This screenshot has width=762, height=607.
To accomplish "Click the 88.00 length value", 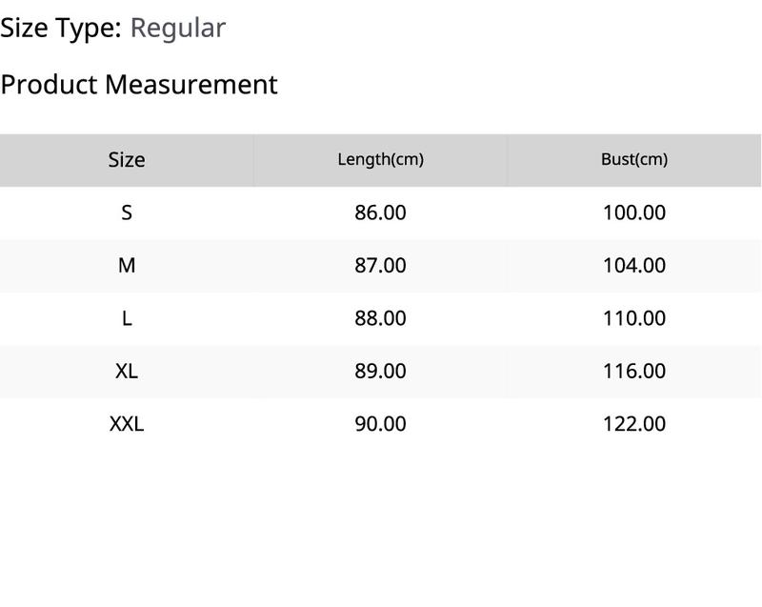I will (380, 319).
